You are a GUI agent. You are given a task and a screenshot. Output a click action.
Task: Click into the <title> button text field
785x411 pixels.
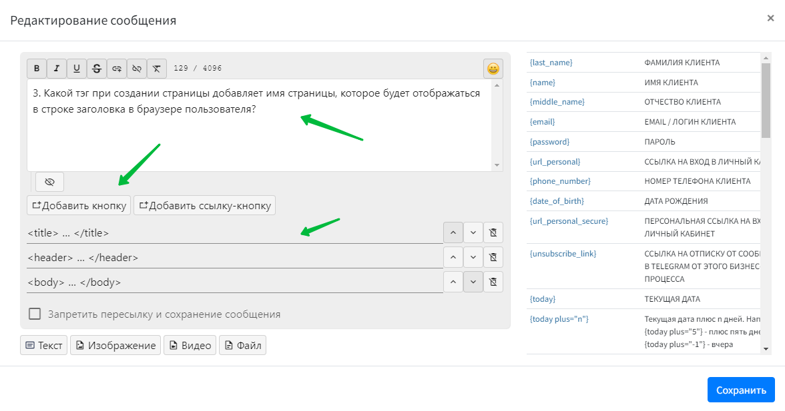click(x=234, y=233)
